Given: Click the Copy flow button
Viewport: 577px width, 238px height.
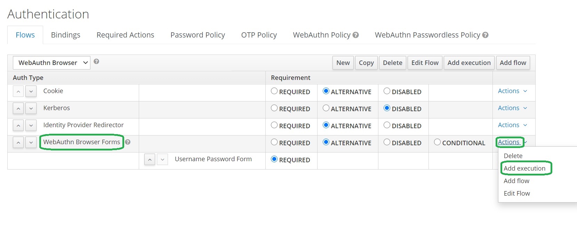Looking at the screenshot, I should [366, 63].
